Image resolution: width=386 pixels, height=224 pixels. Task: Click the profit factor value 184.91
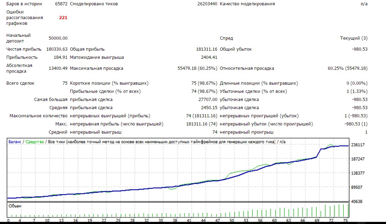[60, 57]
